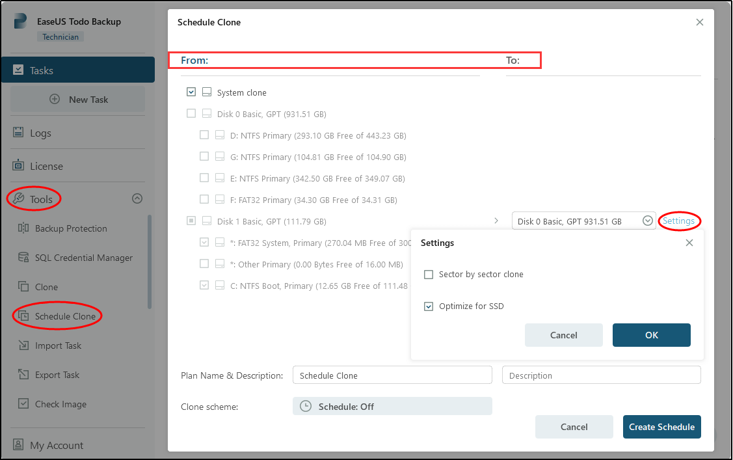Click the Create Schedule button
This screenshot has height=460, width=733.
point(662,427)
